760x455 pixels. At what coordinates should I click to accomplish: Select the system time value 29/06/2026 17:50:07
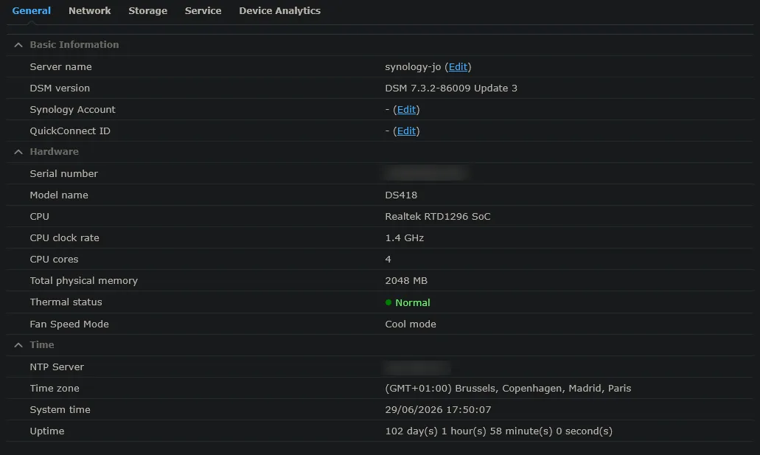pos(438,409)
